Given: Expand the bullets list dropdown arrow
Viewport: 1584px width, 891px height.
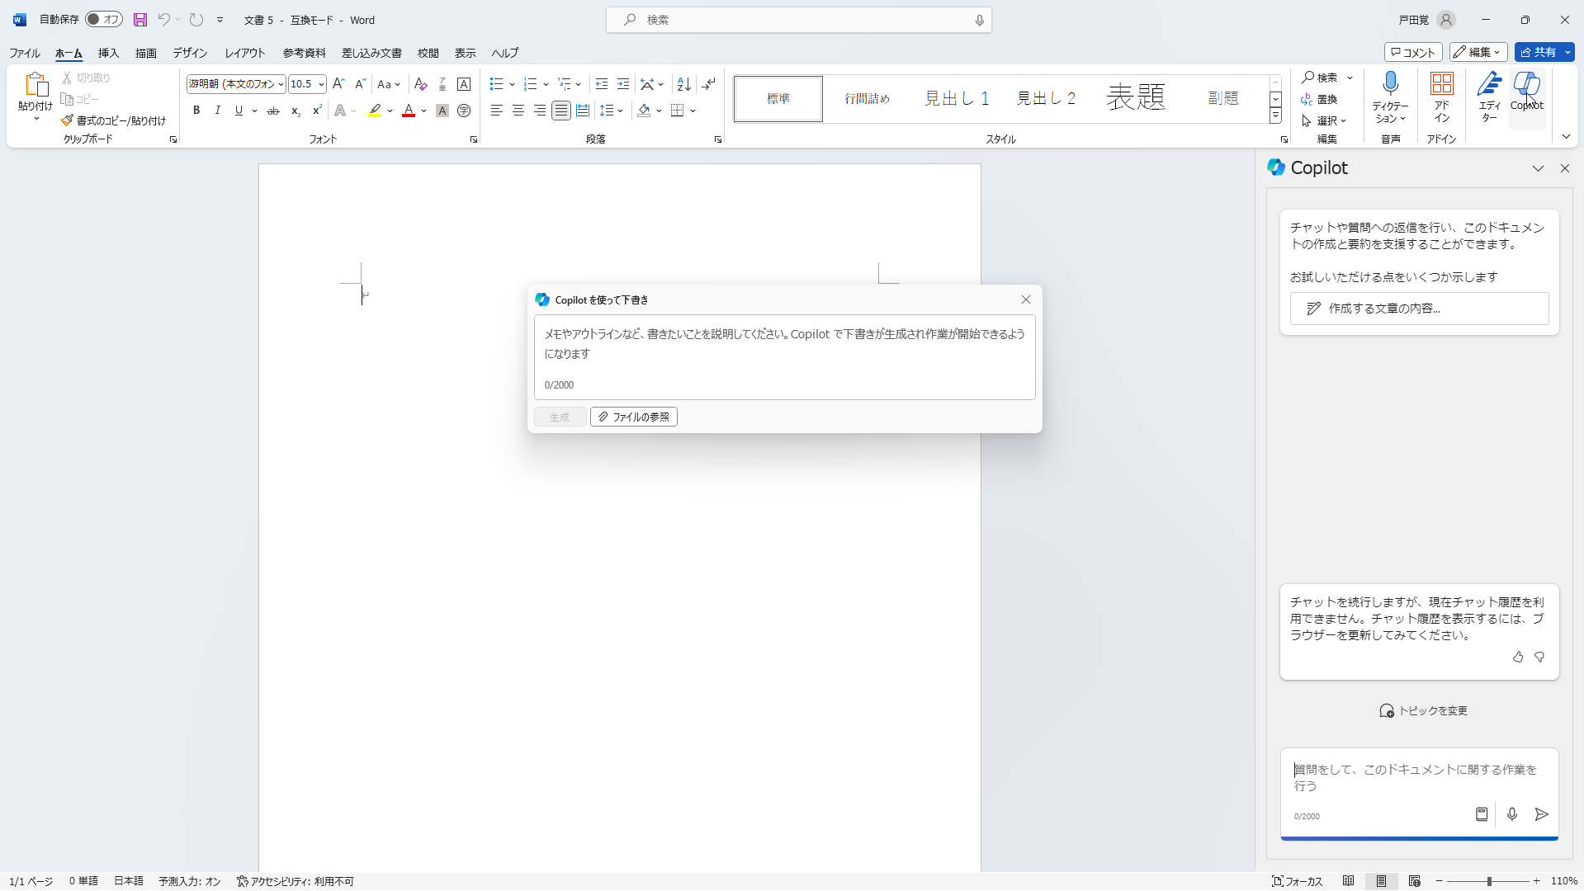Looking at the screenshot, I should coord(512,84).
